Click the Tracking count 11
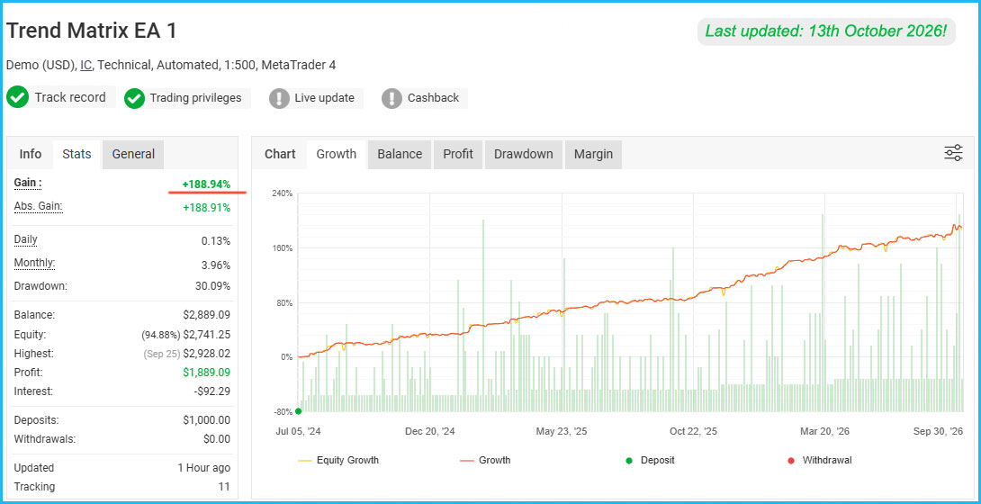Screen dimensions: 981x504 point(224,487)
